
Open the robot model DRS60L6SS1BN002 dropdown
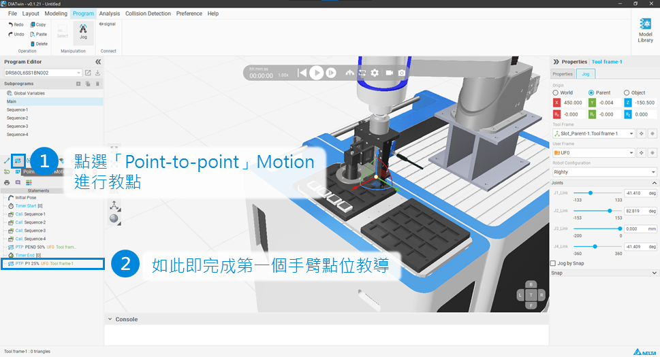[42, 73]
